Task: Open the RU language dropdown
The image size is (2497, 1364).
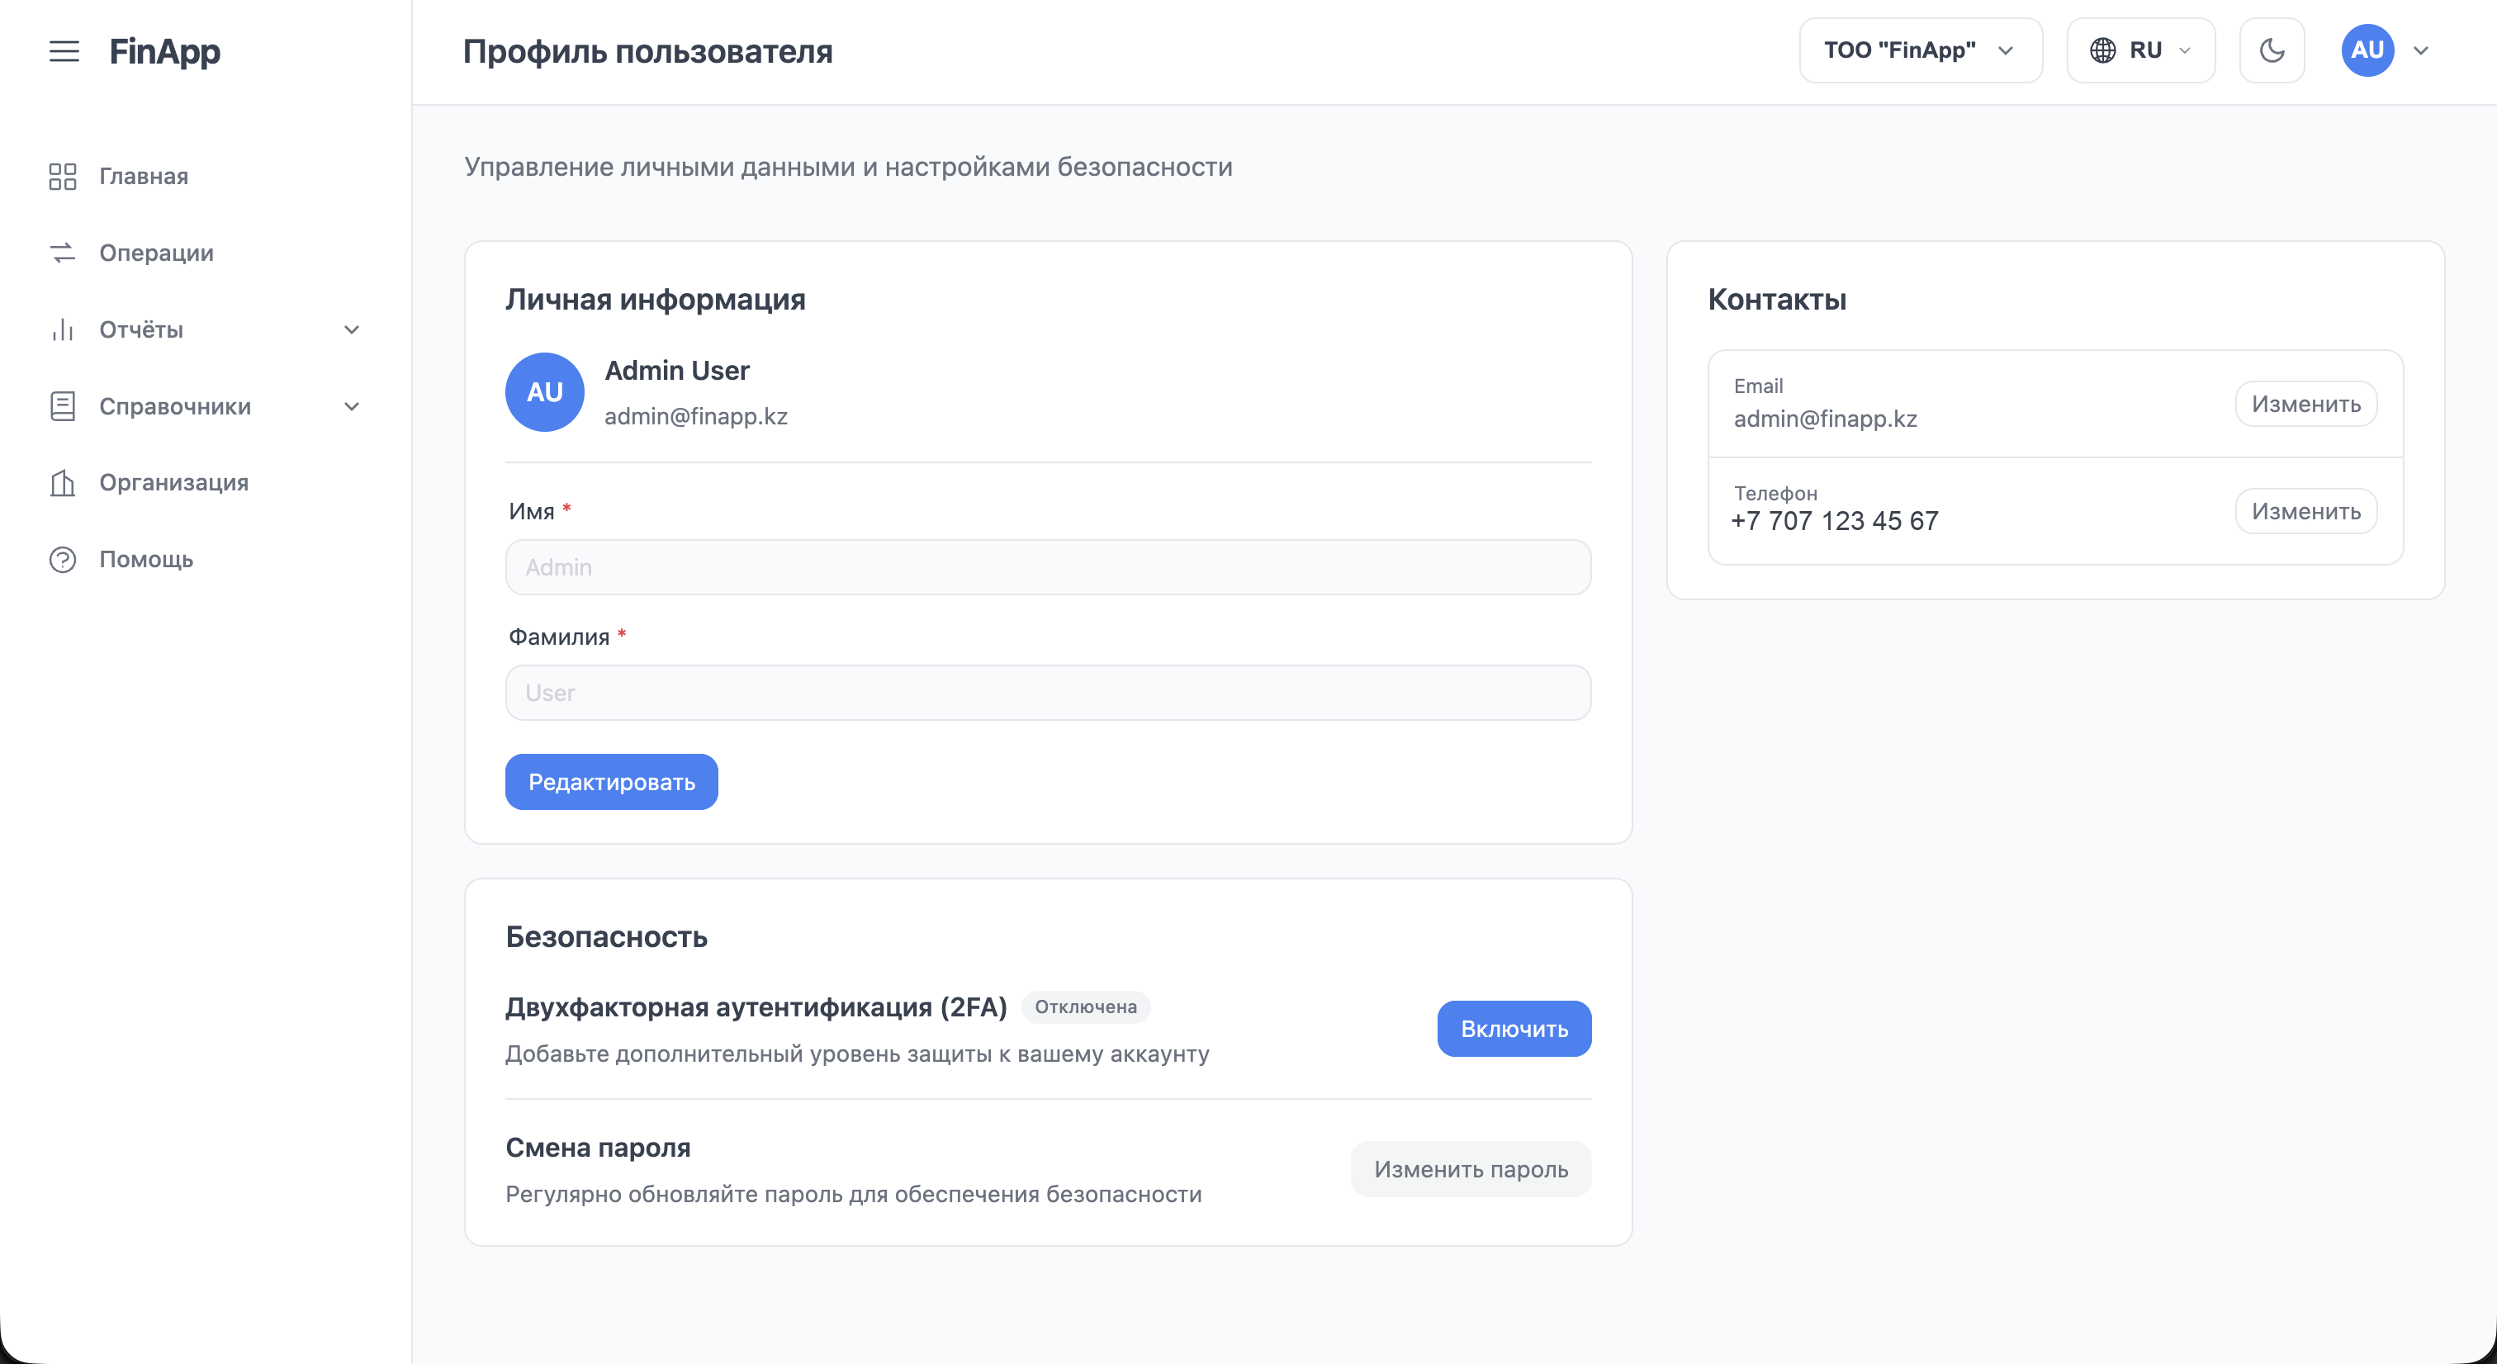Action: [x=2141, y=50]
